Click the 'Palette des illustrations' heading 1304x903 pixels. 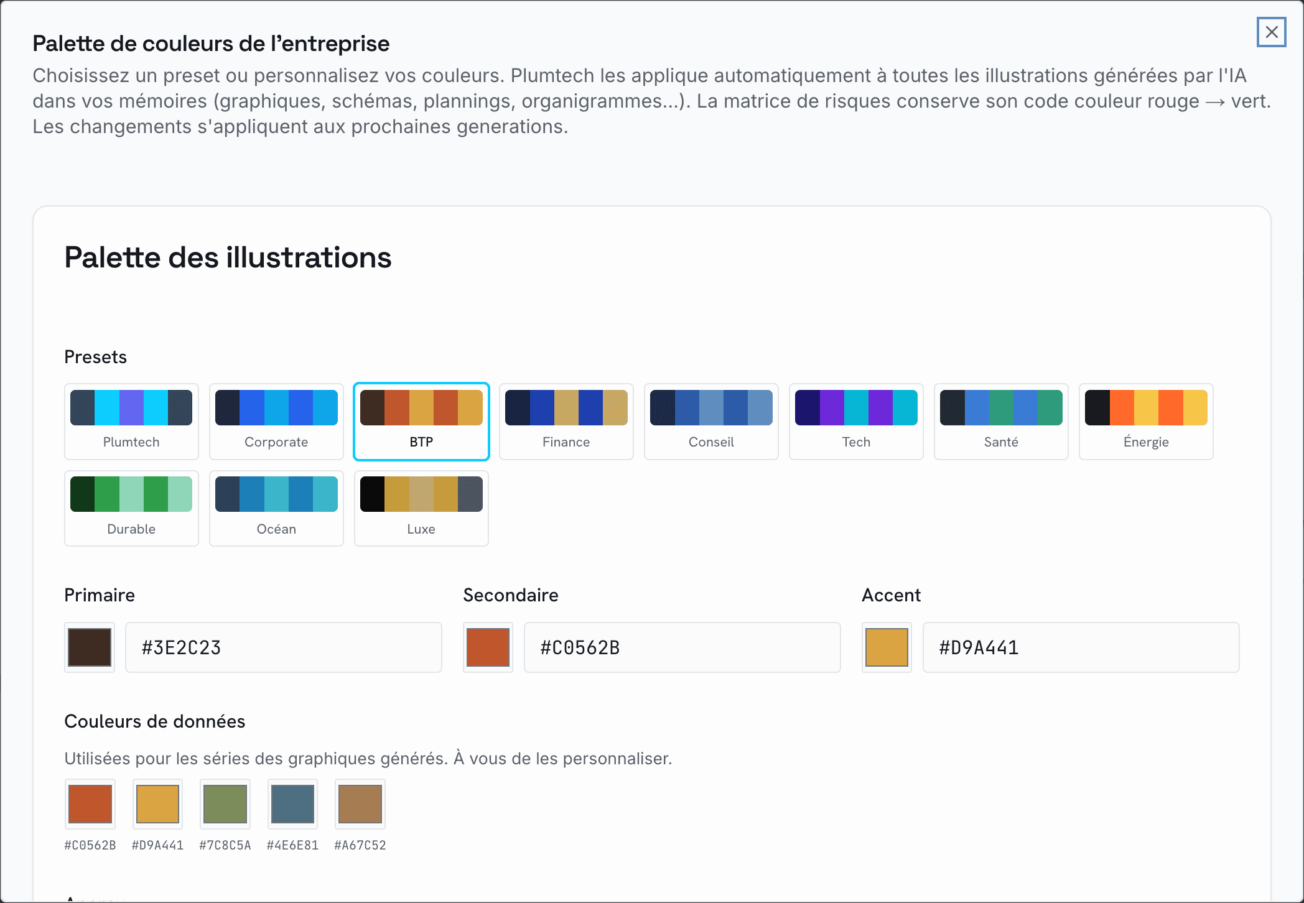point(228,257)
